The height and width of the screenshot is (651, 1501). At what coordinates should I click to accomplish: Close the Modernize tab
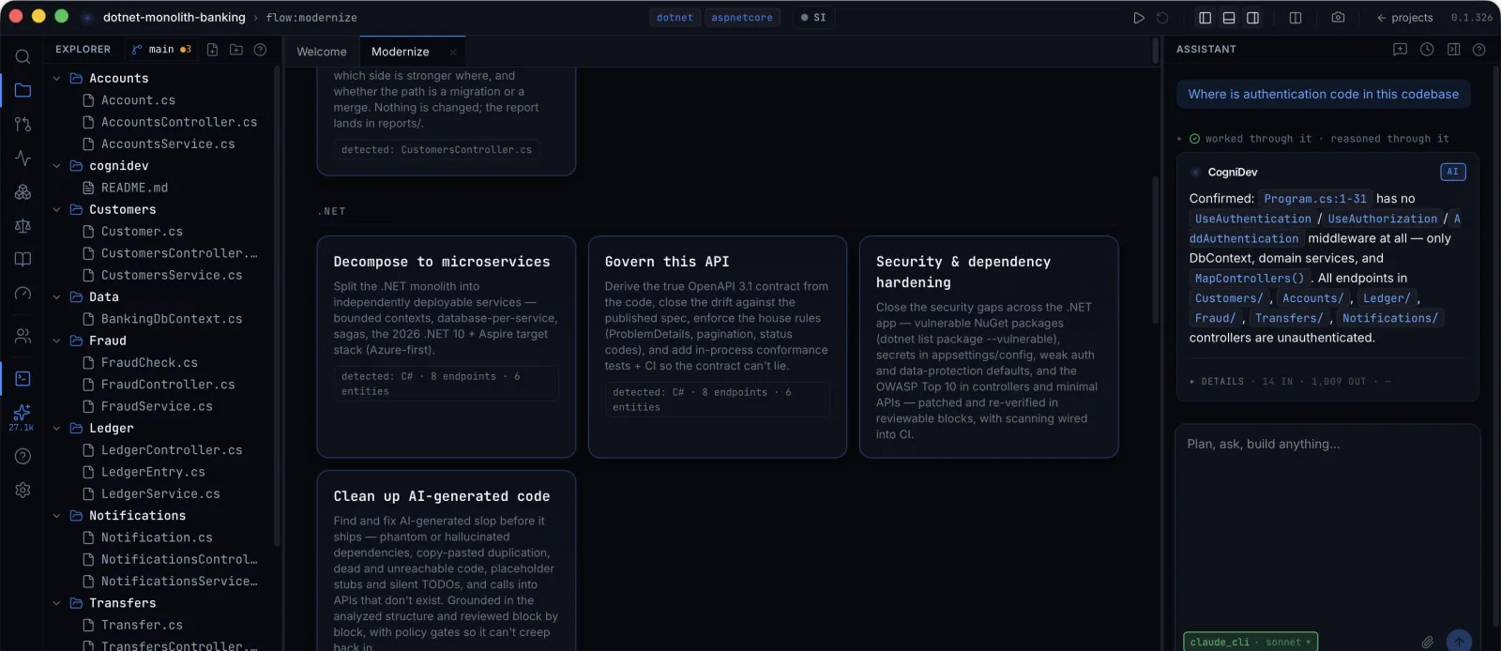(453, 52)
